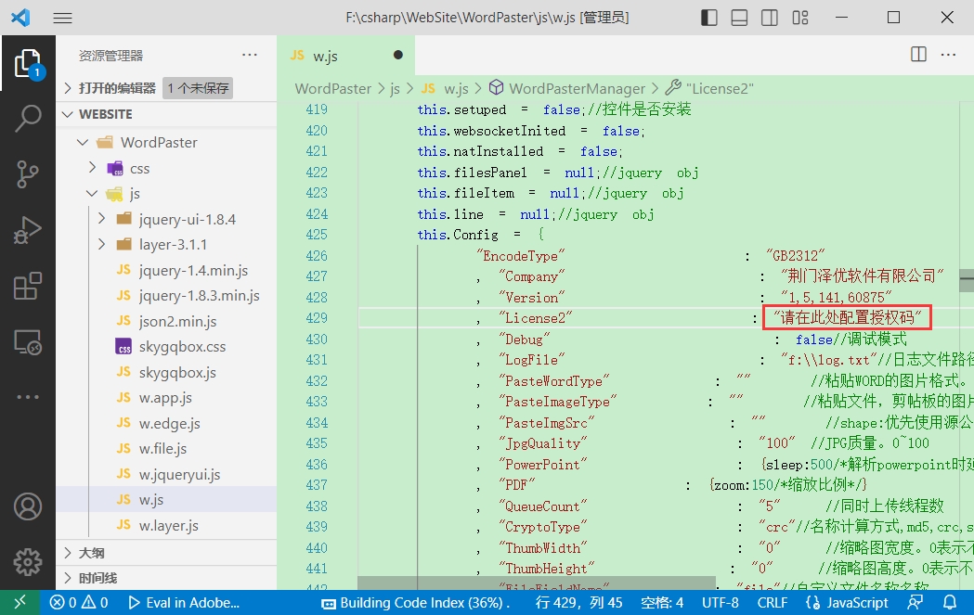Open the Search view in activity bar
Viewport: 974px width, 615px height.
click(28, 118)
